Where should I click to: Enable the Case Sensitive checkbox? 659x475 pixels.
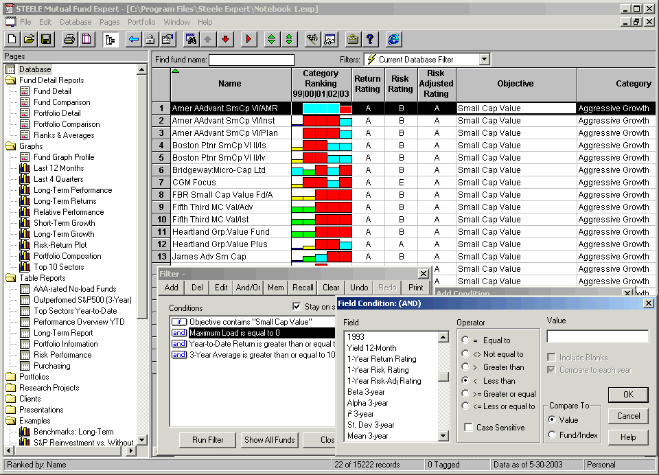[470, 426]
